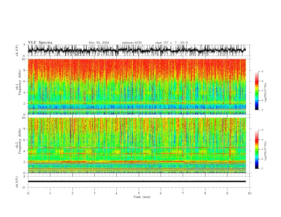Click the "10" tick at the time axis end
The image size is (281, 217).
point(249,193)
